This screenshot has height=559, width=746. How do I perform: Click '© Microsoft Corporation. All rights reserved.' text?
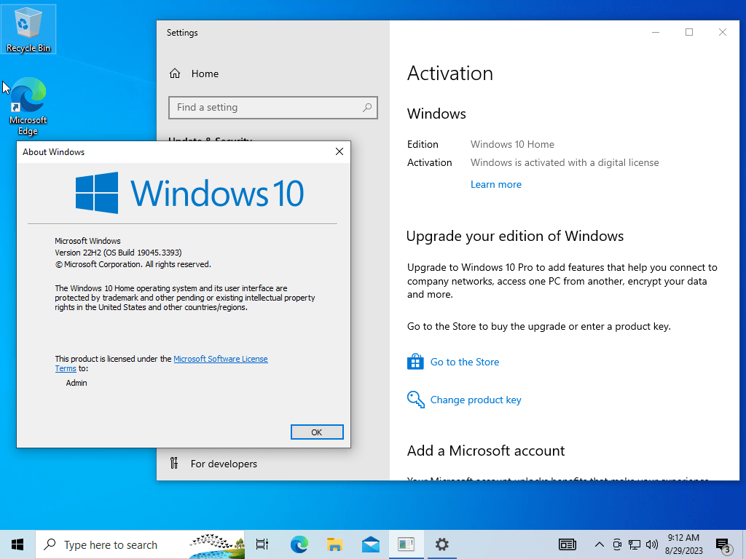[x=133, y=264]
